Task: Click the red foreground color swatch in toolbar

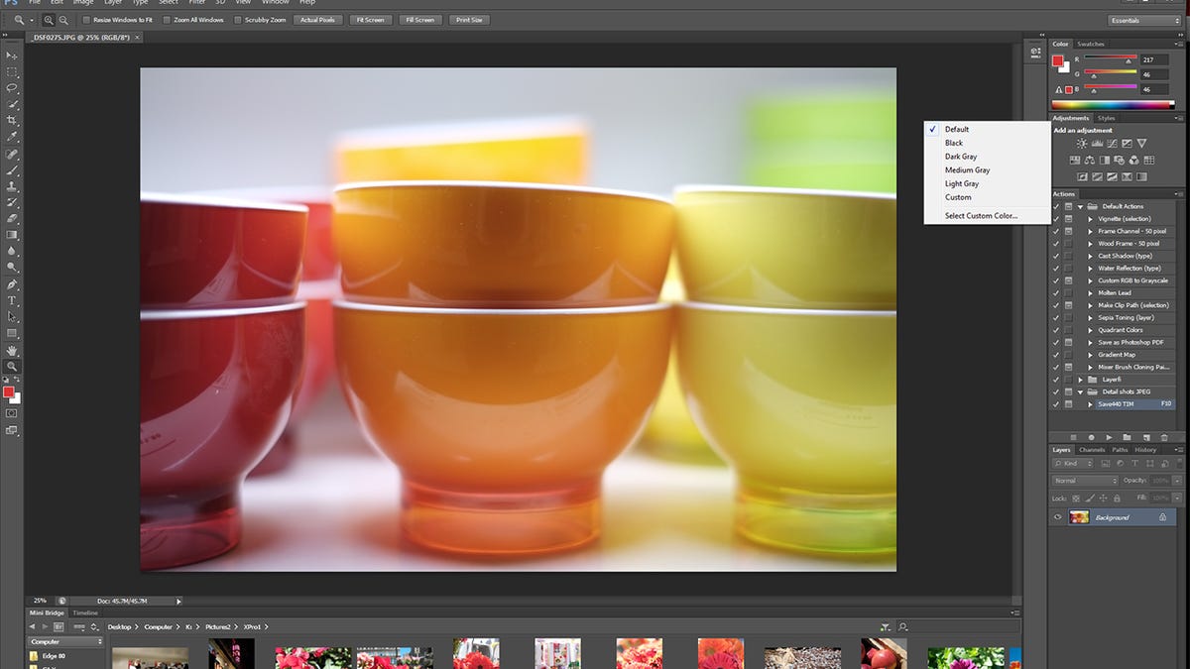Action: 10,393
